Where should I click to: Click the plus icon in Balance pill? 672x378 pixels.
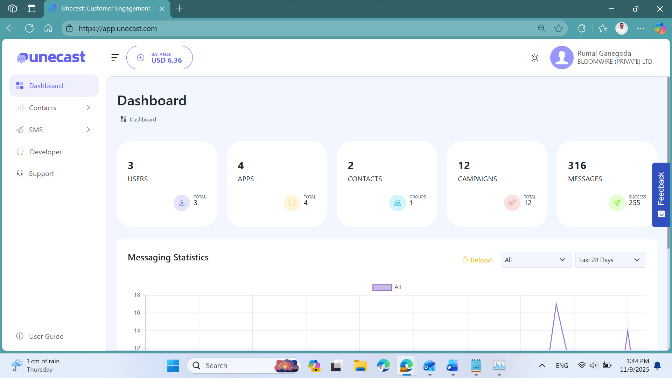(x=141, y=58)
